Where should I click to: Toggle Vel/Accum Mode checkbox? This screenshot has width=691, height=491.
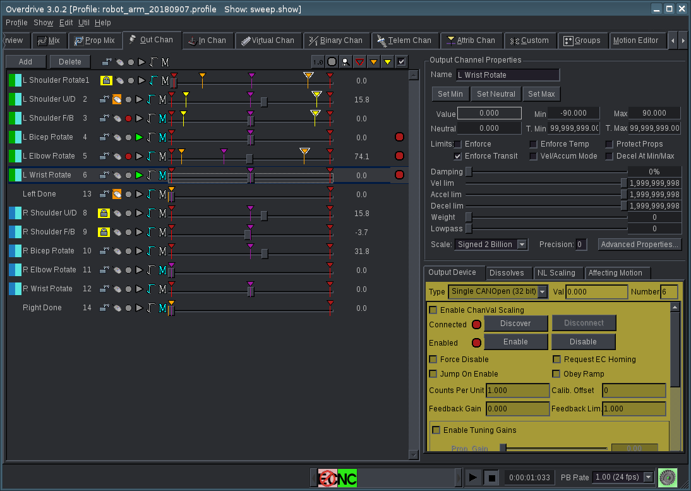[x=533, y=156]
